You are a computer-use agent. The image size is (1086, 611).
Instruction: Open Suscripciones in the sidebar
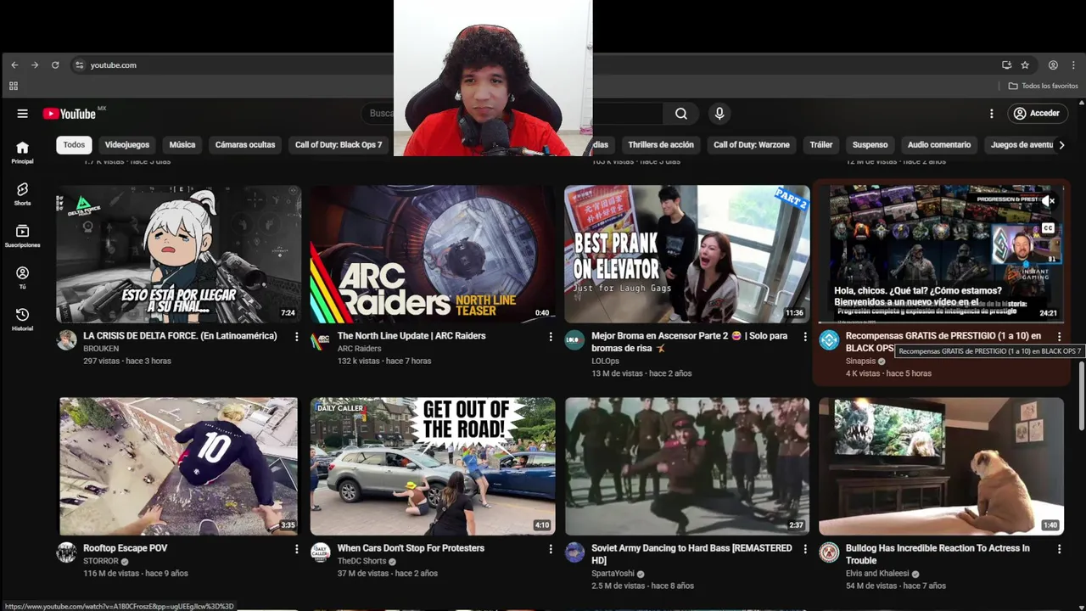(x=23, y=236)
